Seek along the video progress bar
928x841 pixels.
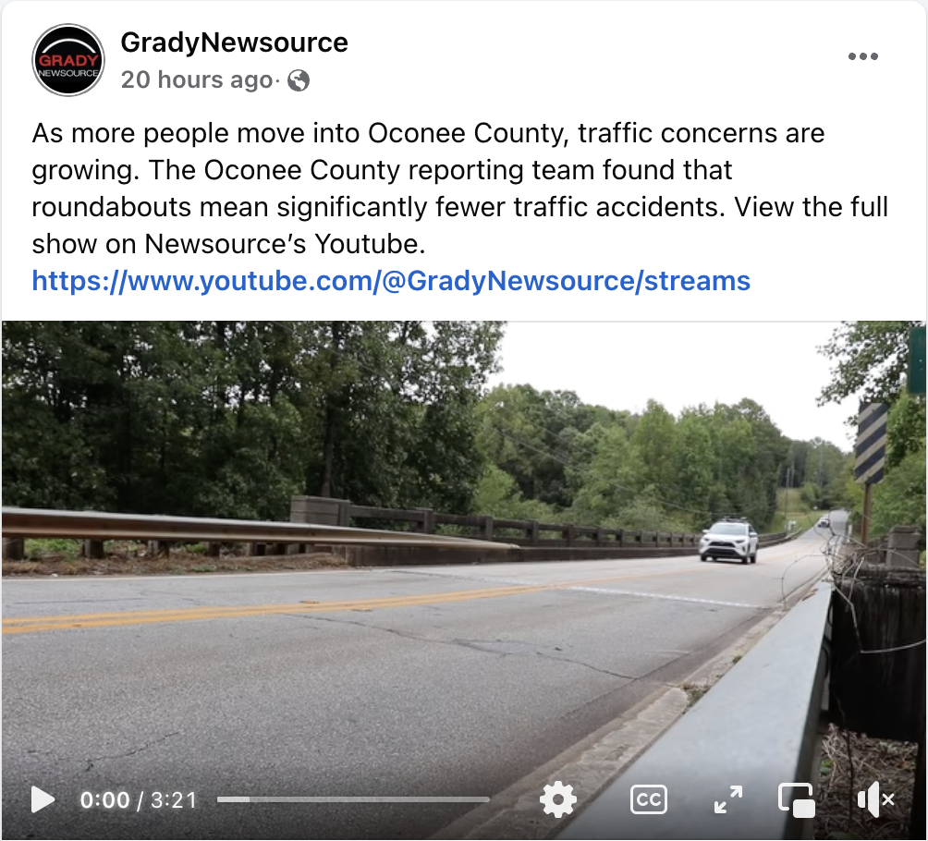pos(353,799)
